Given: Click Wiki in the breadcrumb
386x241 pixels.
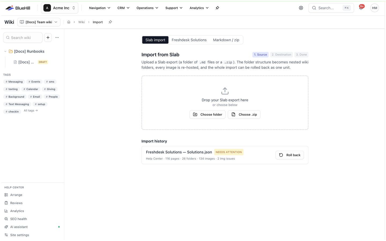Looking at the screenshot, I should pyautogui.click(x=81, y=22).
